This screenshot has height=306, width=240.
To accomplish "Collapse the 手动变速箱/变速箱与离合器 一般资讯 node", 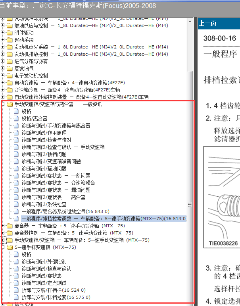I will click(x=2, y=104).
